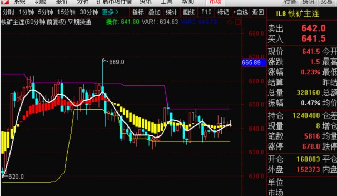Select the 15分钟 period
Screen dimensions: 337x196
[66, 12]
